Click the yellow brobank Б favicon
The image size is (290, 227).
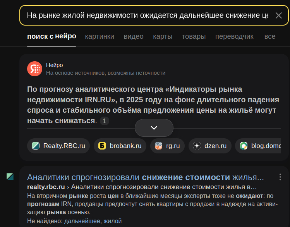click(x=102, y=146)
